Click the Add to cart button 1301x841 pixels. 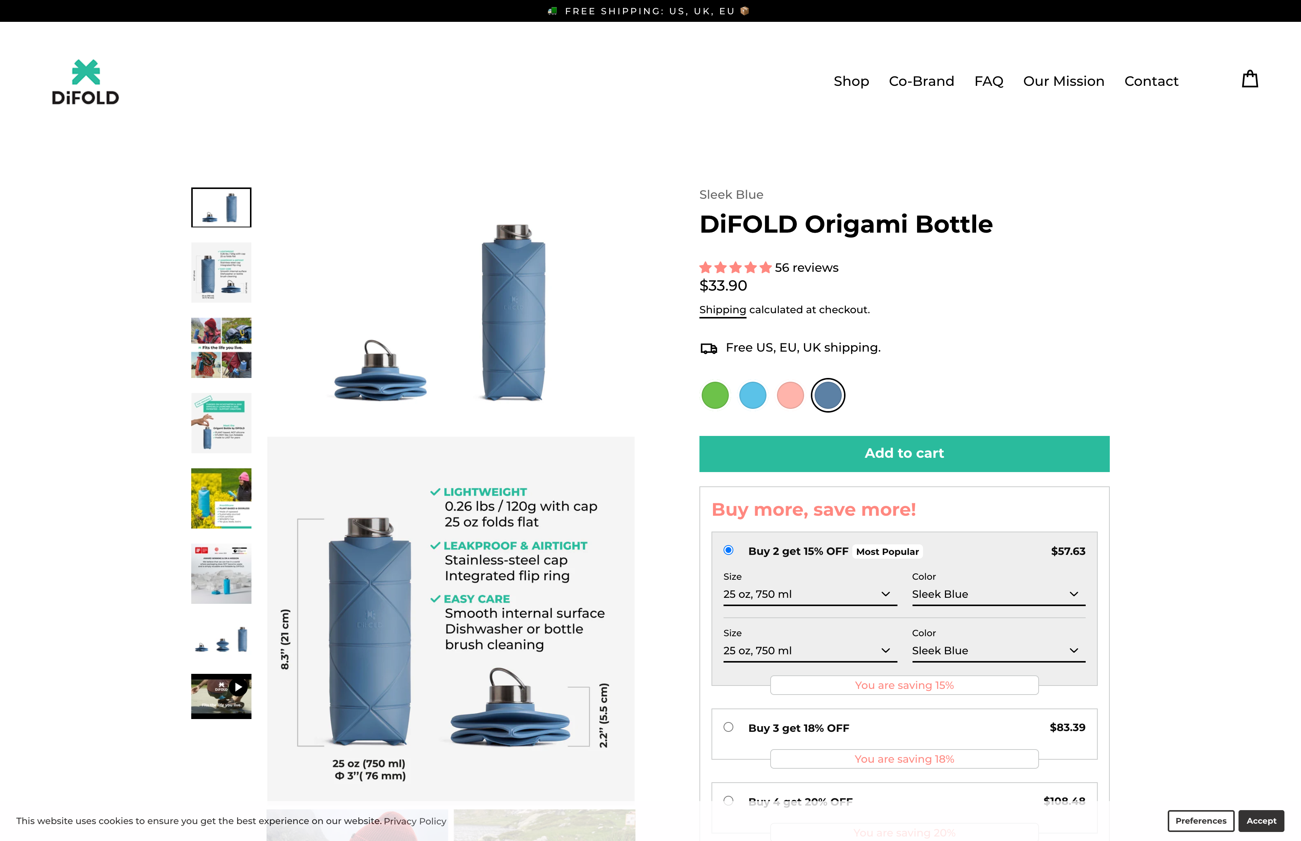pyautogui.click(x=903, y=453)
